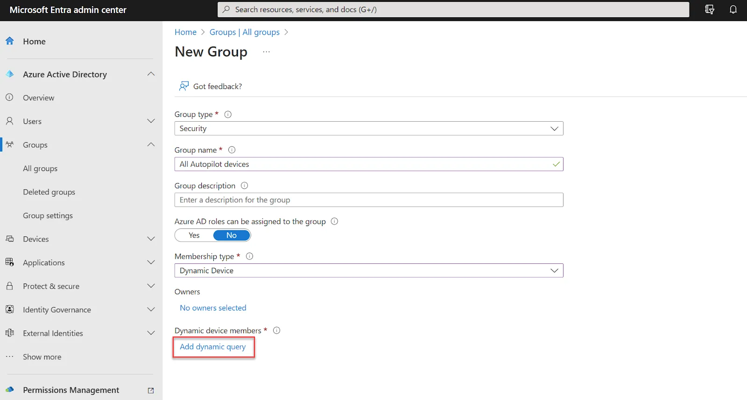Viewport: 747px width, 400px height.
Task: Open the notifications bell icon
Action: [733, 10]
